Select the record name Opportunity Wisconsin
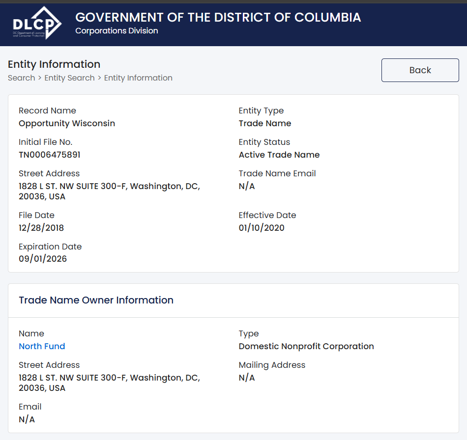 click(67, 123)
